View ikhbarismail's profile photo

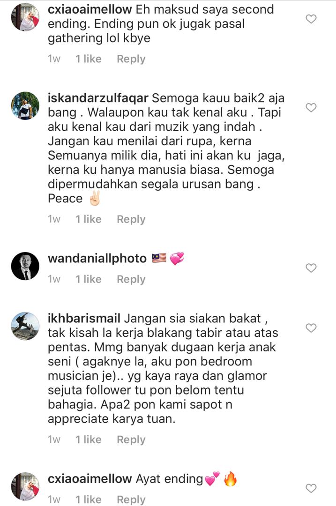pos(25,326)
